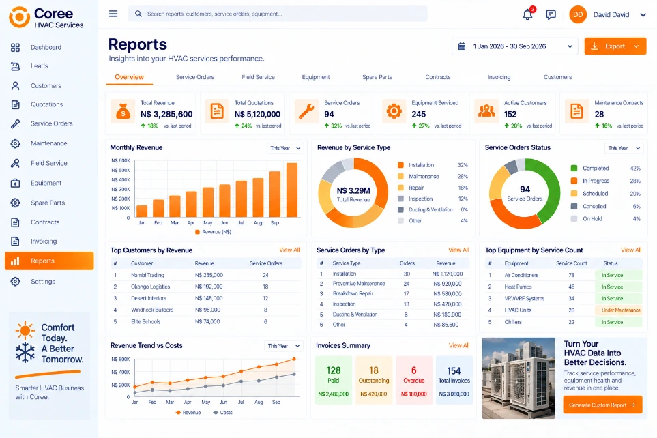Open Revenue Trend vs Costs This Year dropdown
Screen dimensions: 657x438
[284, 346]
